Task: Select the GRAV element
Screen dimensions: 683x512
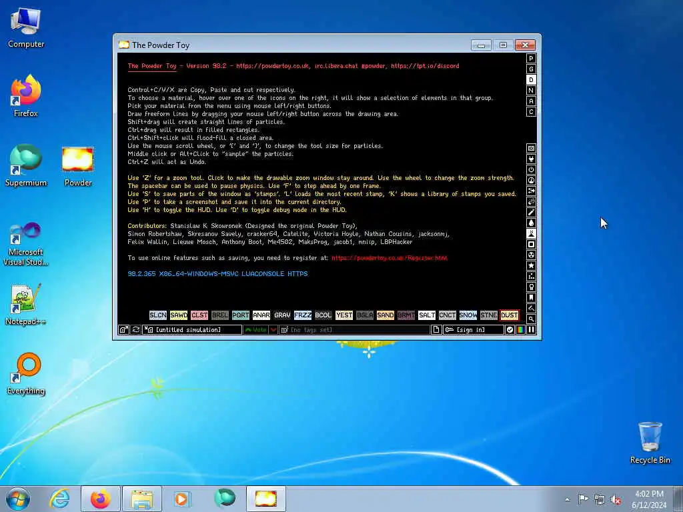Action: point(282,315)
